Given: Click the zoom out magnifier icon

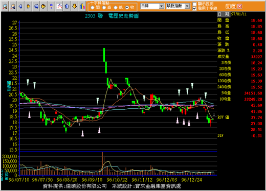Looking at the screenshot, I should click(x=13, y=7).
